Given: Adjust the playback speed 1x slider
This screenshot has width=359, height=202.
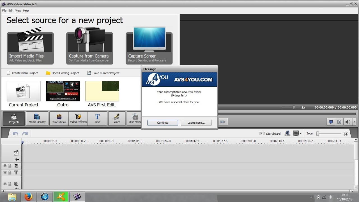Looking at the screenshot, I should tap(291, 107).
